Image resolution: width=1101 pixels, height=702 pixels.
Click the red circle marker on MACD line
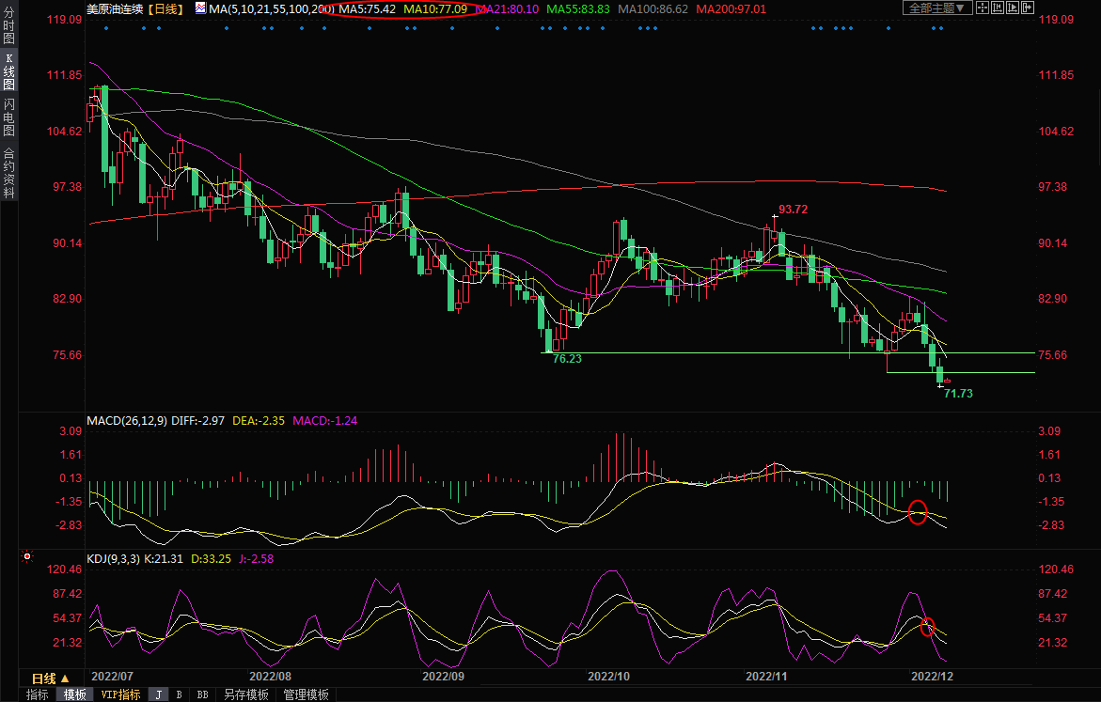[x=918, y=512]
